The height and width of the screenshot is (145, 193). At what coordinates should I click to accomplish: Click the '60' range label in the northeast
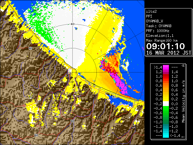click(x=109, y=10)
